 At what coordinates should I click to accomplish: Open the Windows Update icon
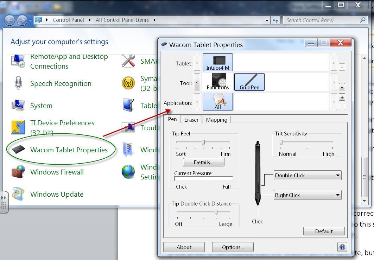[18, 194]
